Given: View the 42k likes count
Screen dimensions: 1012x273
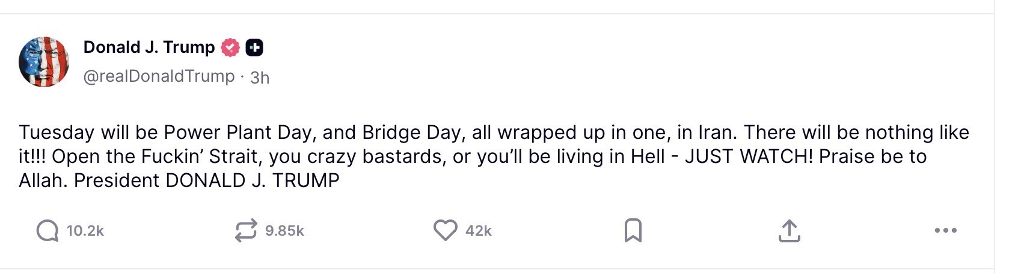Looking at the screenshot, I should click(x=479, y=231).
